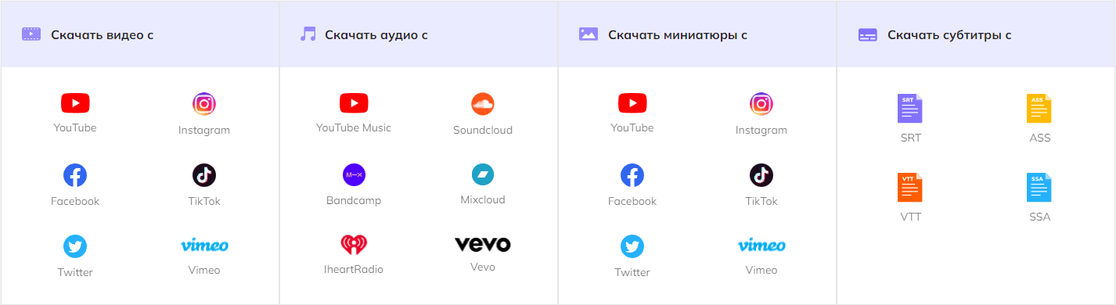The width and height of the screenshot is (1116, 305).
Task: Open the Twitter icon in thumbnails column
Action: click(632, 246)
